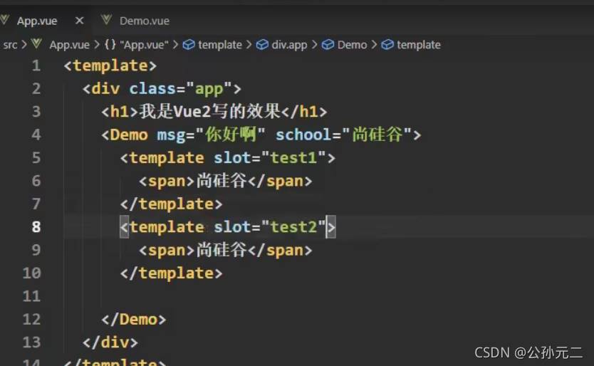This screenshot has width=594, height=366.
Task: Click cube icon before last template breadcrumb
Action: pyautogui.click(x=387, y=45)
